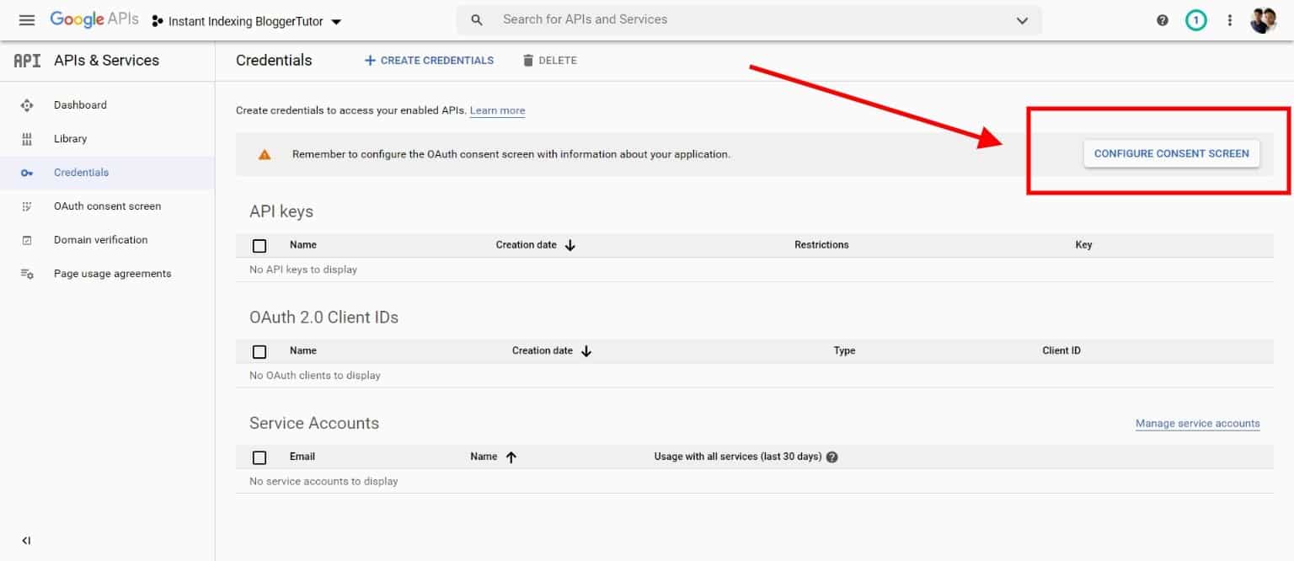
Task: Click the APIs & Services sidebar heading
Action: pos(106,61)
